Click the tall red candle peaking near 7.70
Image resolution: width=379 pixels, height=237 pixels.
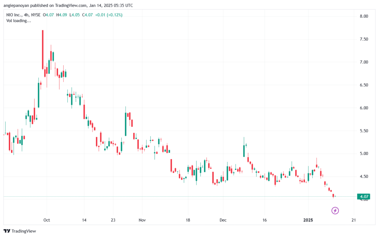[43, 50]
